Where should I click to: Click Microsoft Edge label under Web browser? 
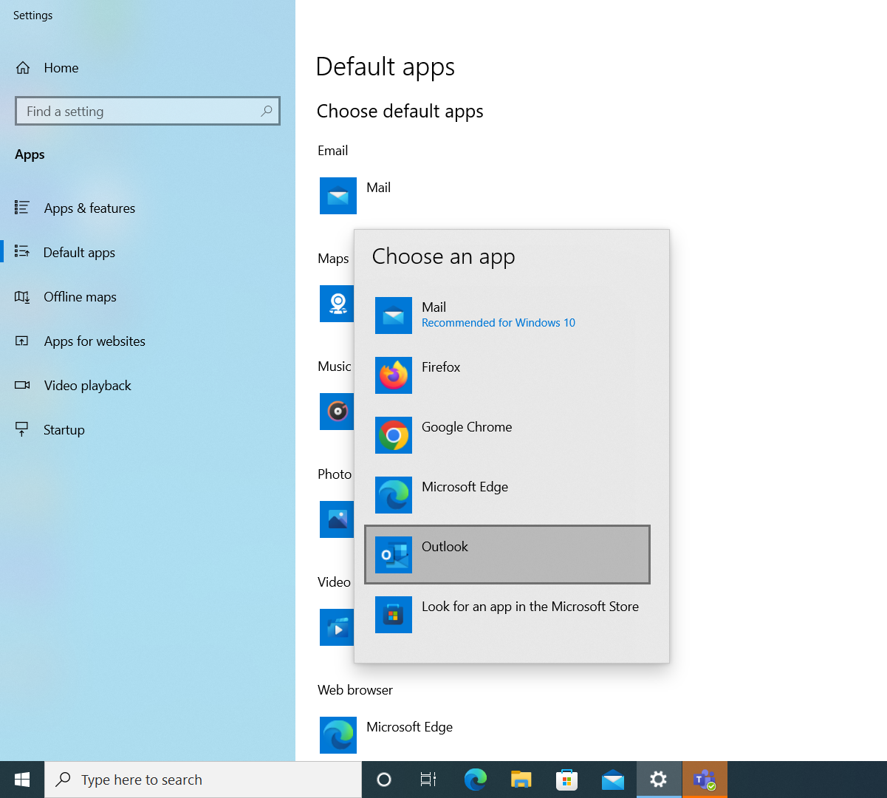(410, 727)
